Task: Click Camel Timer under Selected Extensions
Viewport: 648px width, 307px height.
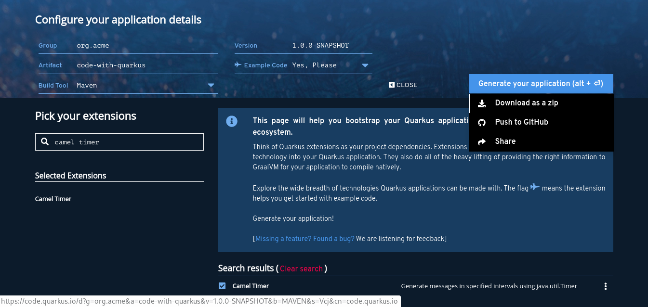Action: [53, 199]
